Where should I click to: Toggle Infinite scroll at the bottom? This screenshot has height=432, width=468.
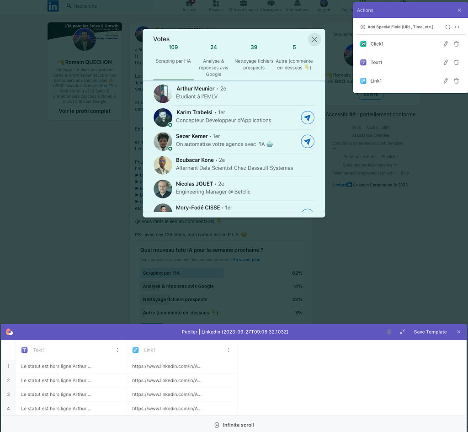point(234,425)
